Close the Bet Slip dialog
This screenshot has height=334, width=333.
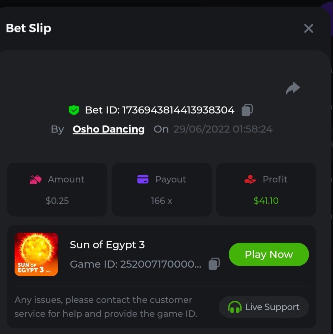[308, 29]
